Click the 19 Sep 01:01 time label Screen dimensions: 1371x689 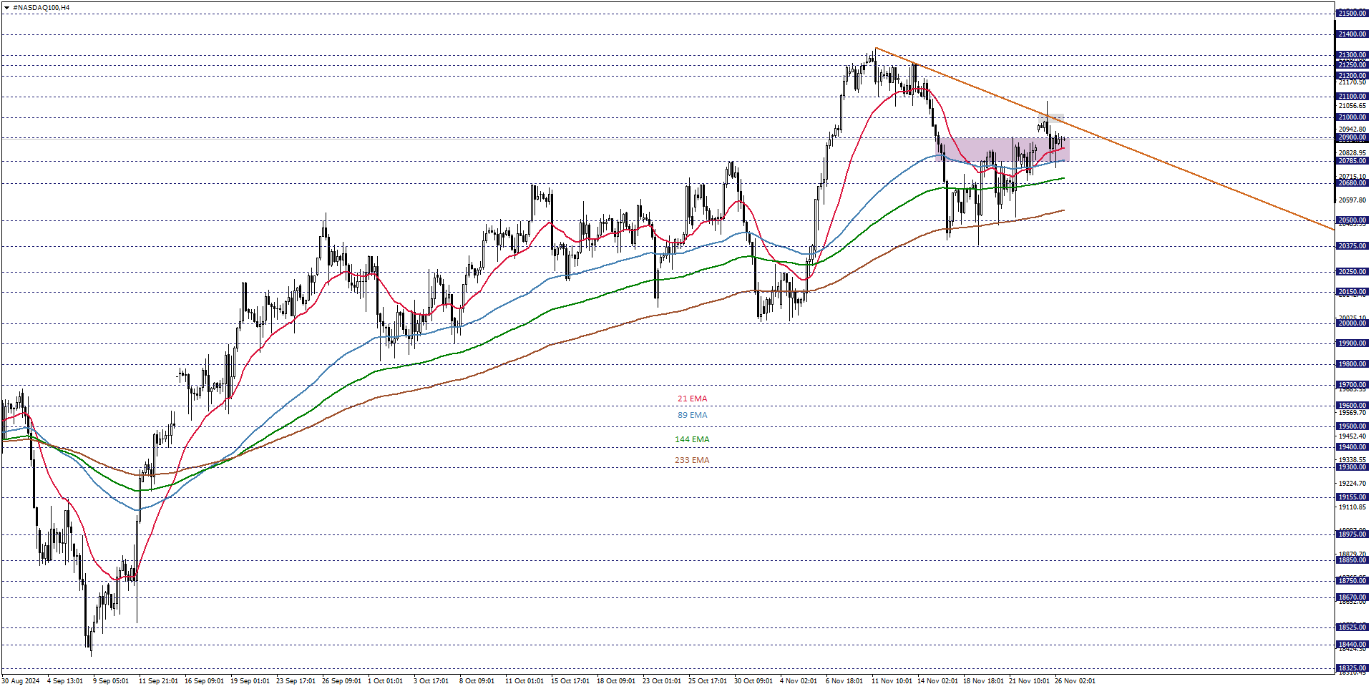(x=250, y=681)
